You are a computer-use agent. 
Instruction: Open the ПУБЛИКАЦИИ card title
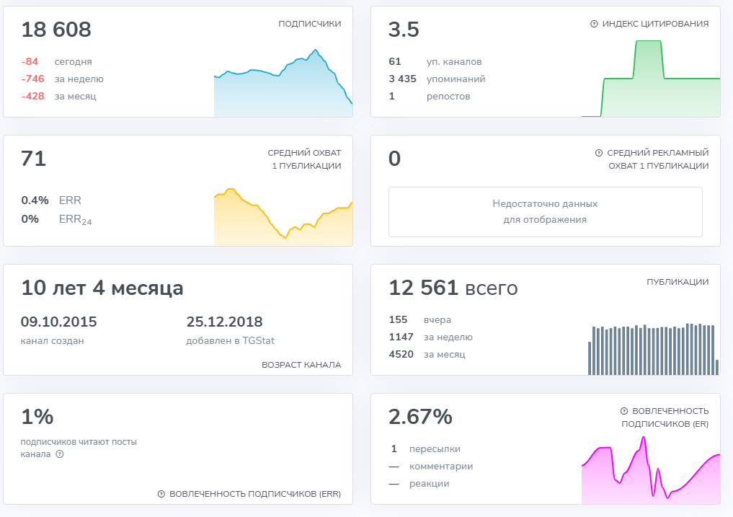(678, 282)
